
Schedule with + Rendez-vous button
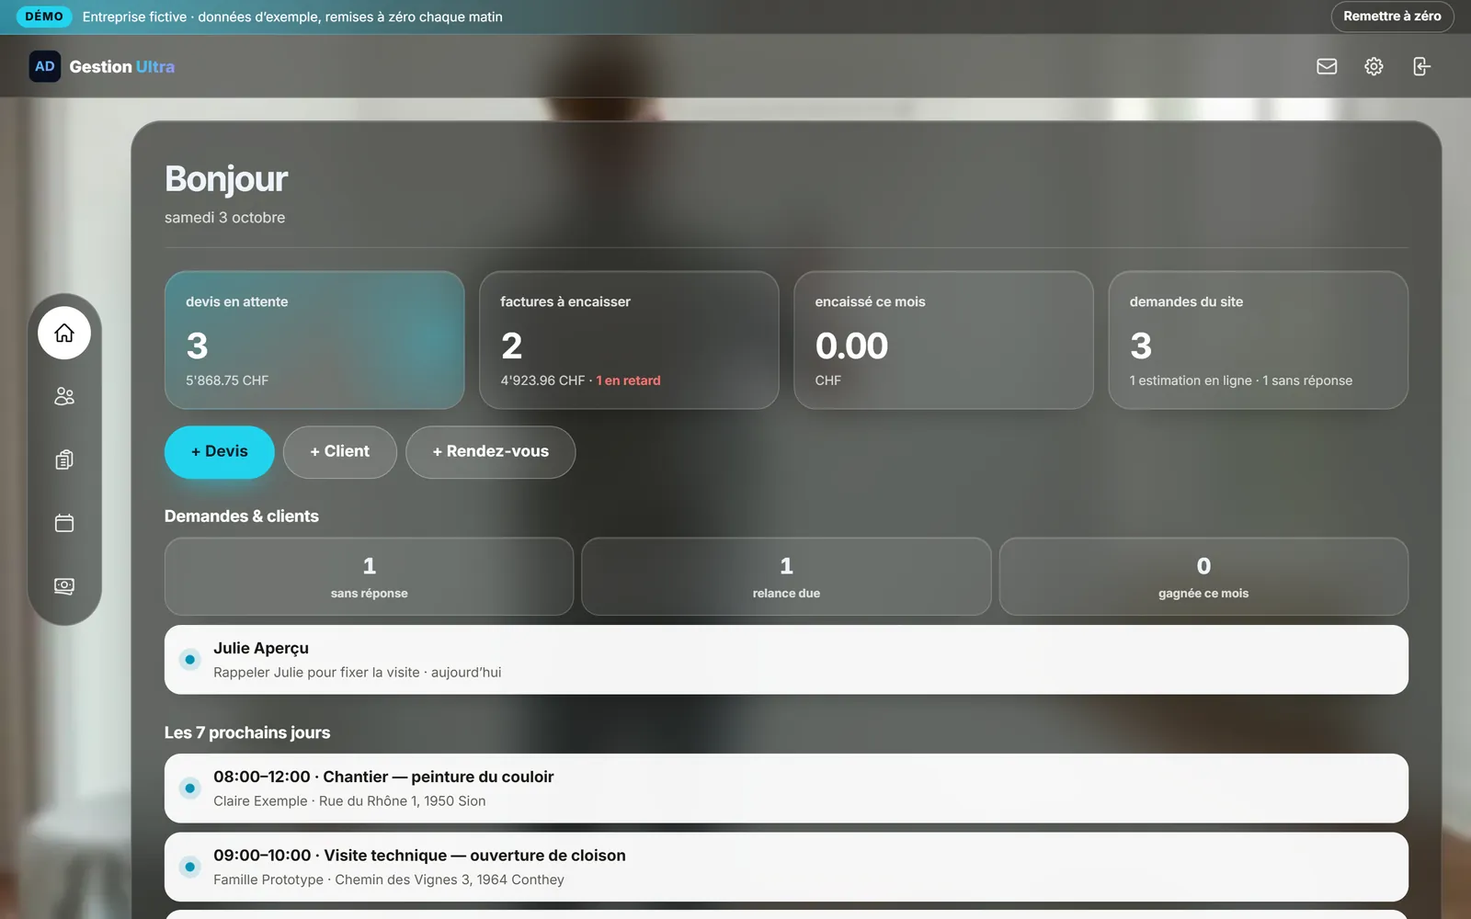click(x=491, y=452)
